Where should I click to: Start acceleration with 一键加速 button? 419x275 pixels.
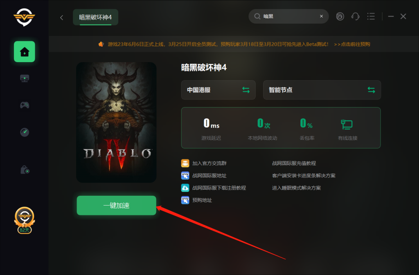(x=116, y=206)
